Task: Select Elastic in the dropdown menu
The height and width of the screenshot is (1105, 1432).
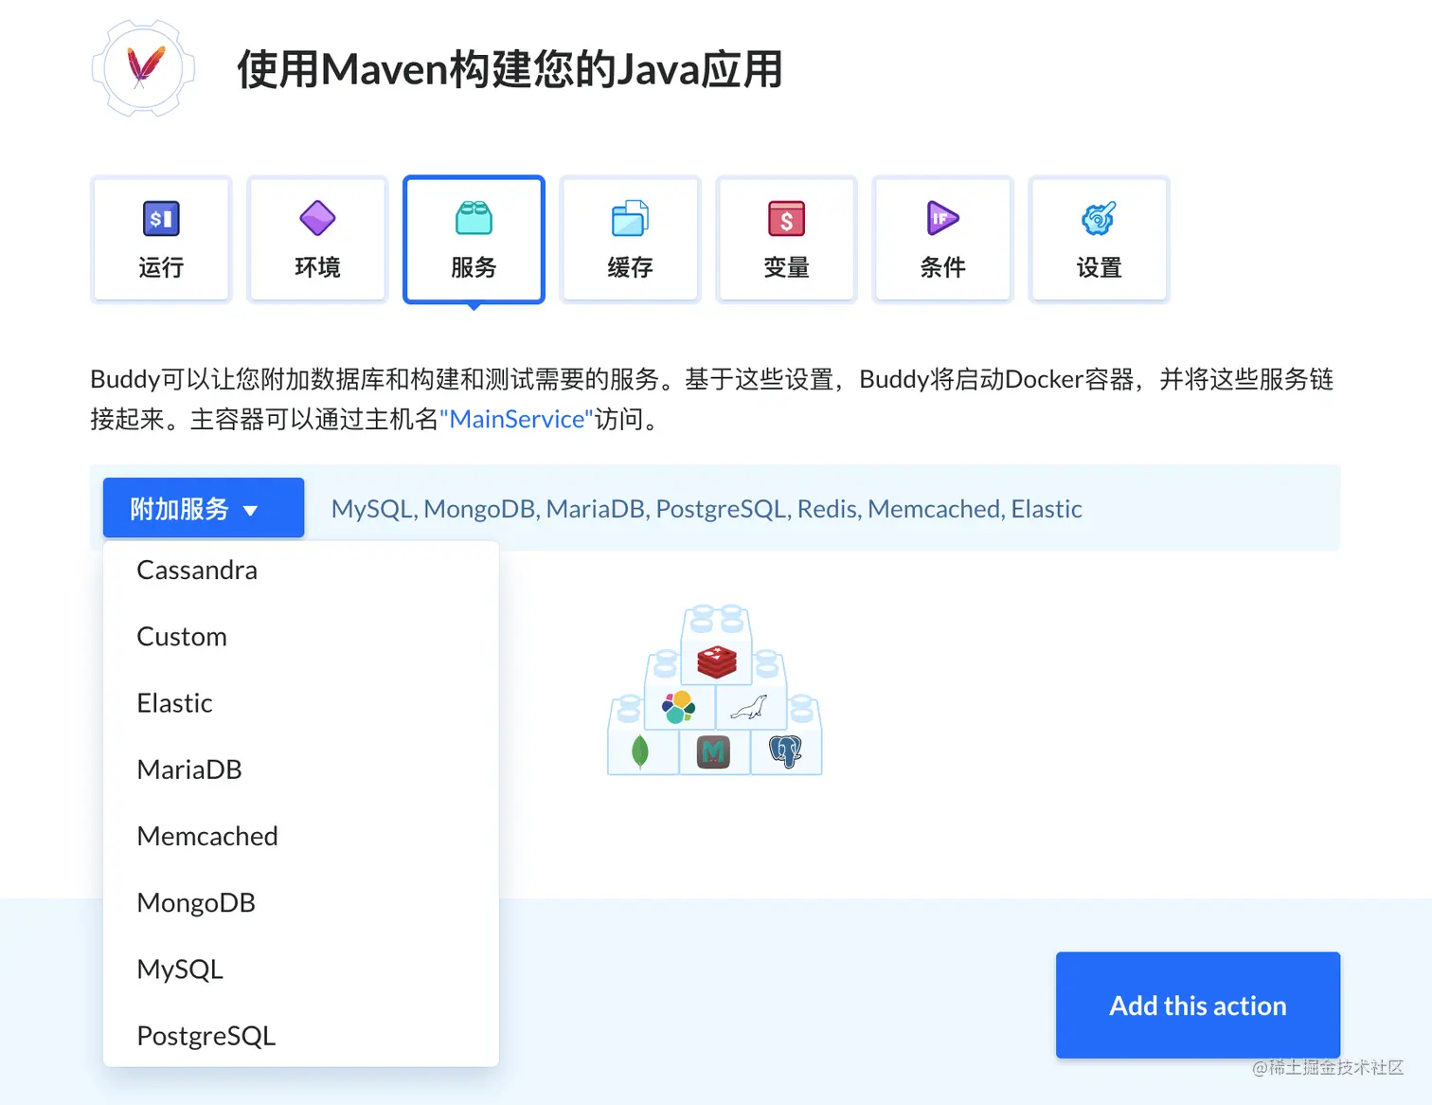Action: pyautogui.click(x=301, y=703)
